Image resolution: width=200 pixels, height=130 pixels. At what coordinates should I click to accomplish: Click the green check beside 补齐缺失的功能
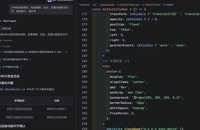pos(0,67)
